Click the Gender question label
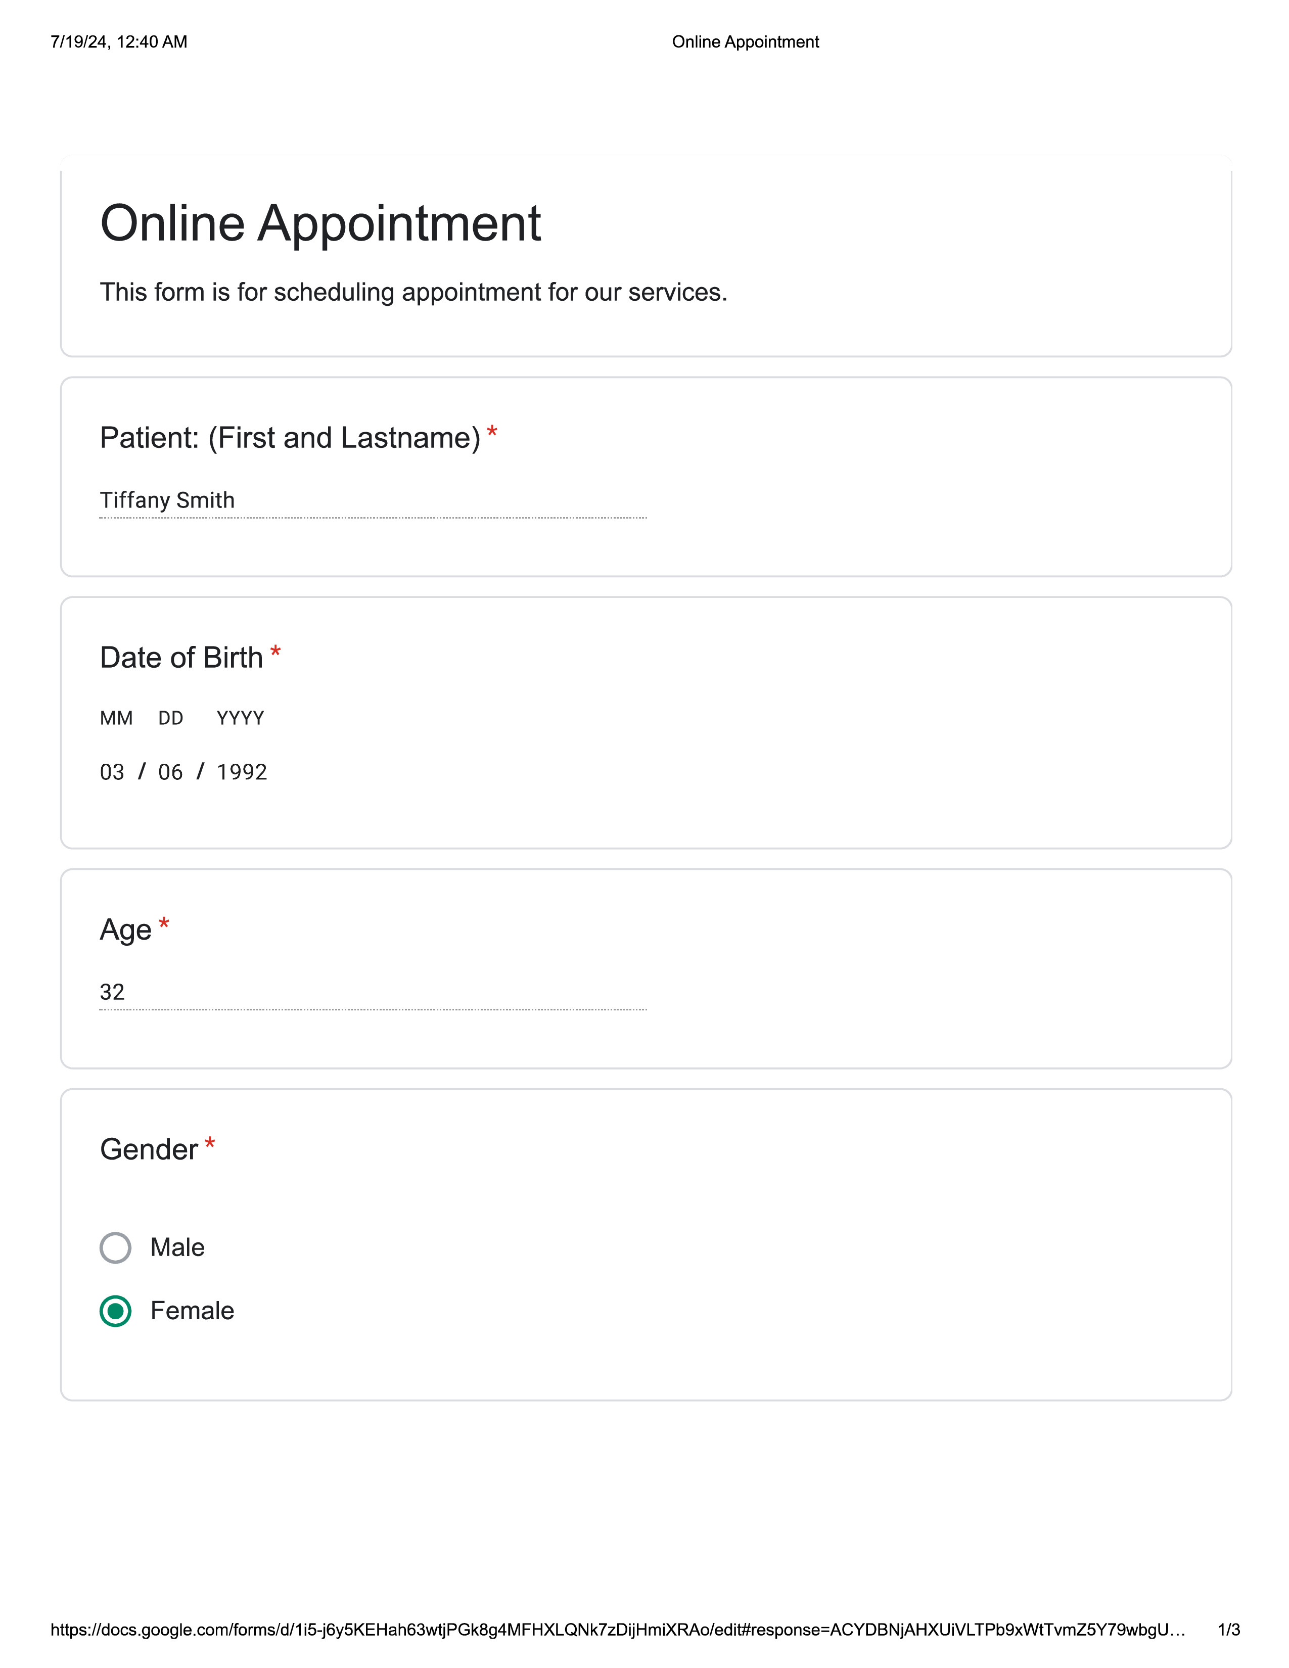The width and height of the screenshot is (1289, 1668). tap(149, 1149)
